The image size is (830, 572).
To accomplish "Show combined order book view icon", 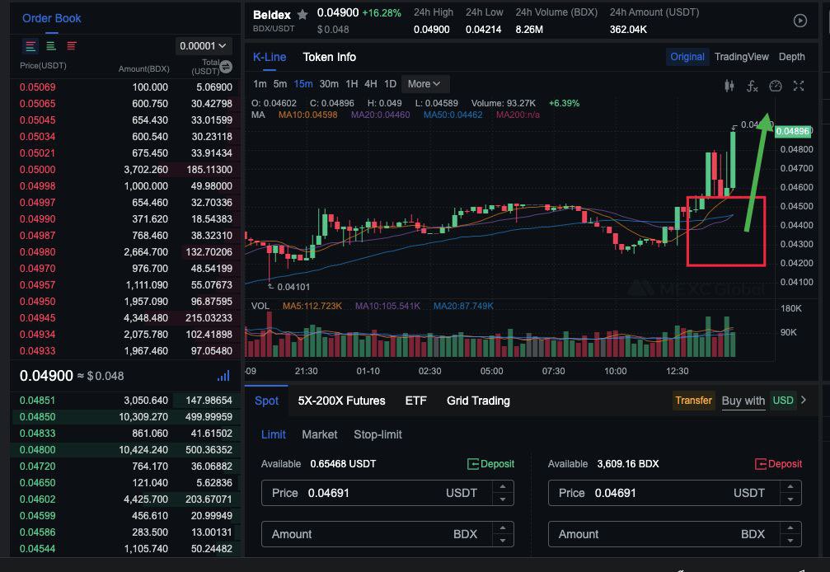I will (30, 46).
